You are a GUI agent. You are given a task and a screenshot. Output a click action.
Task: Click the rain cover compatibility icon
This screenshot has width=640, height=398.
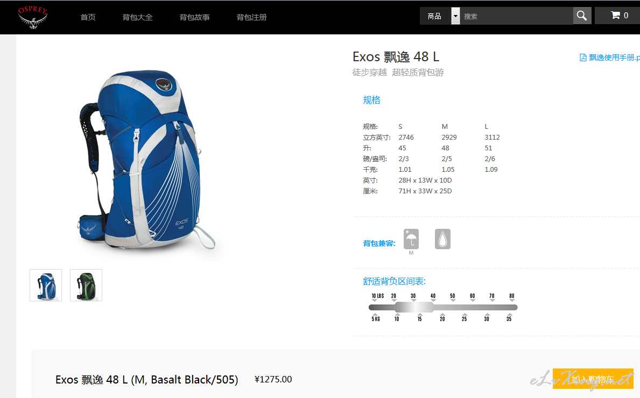411,238
